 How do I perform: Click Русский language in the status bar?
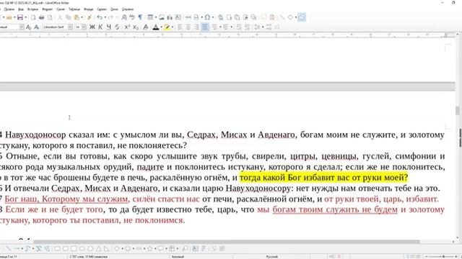tap(271, 257)
